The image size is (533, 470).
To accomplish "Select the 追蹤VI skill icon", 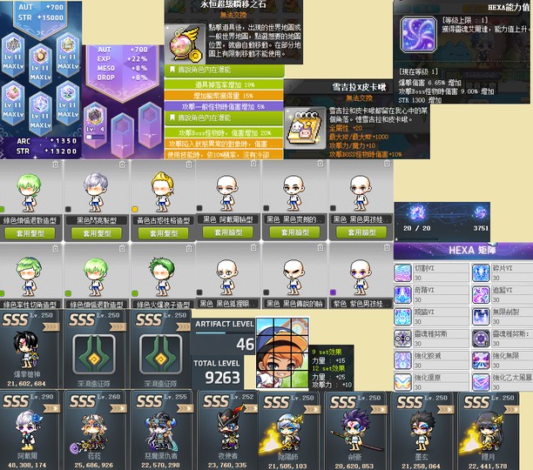I will tap(481, 295).
